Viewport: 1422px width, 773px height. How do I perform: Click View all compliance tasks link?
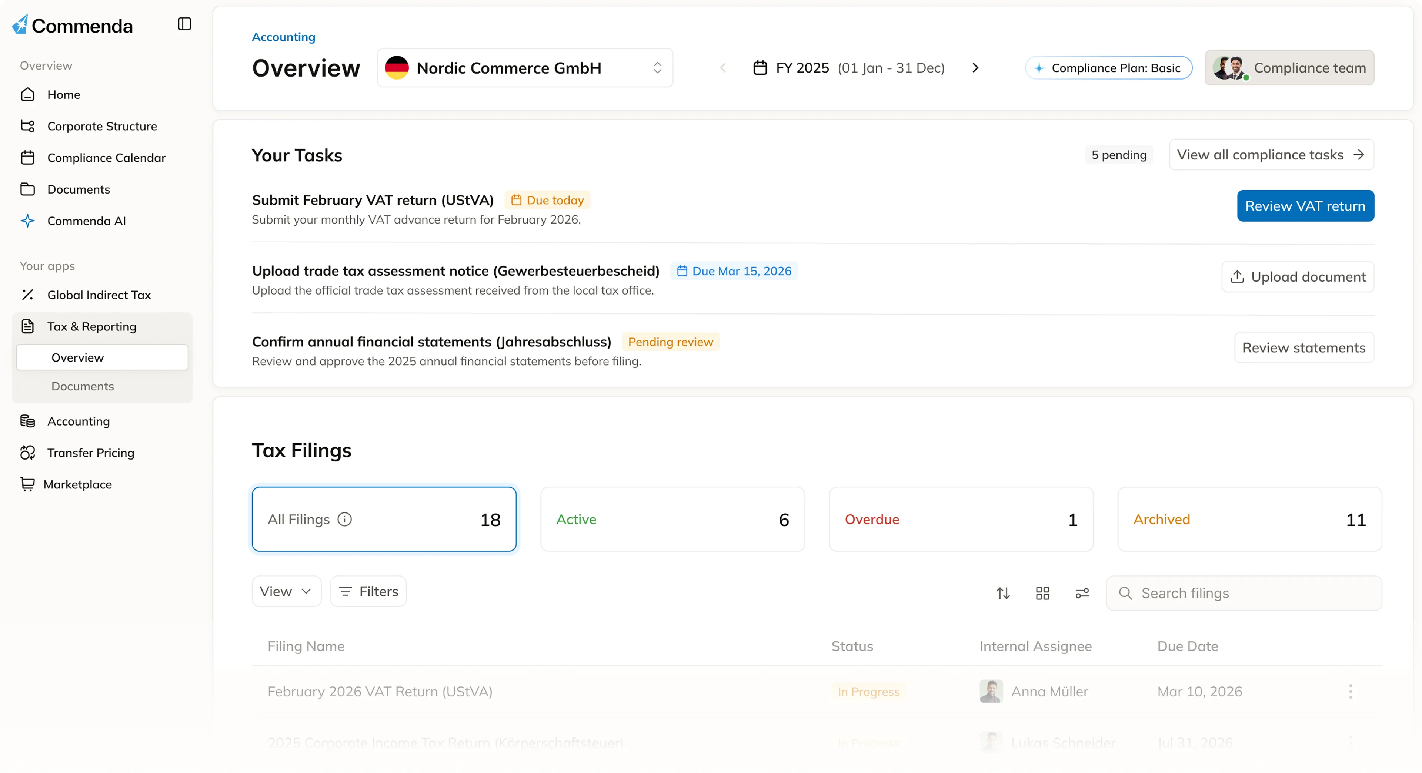point(1271,155)
